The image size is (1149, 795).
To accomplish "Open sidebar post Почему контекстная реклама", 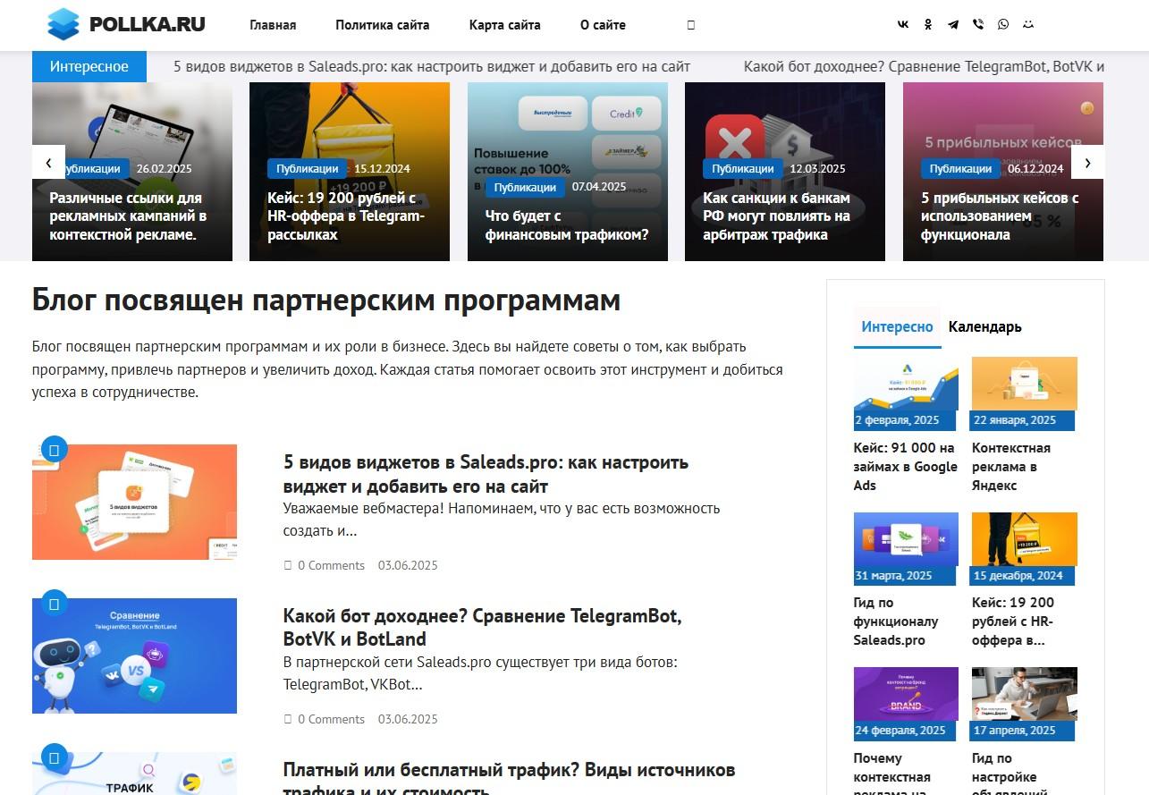I will (x=892, y=773).
